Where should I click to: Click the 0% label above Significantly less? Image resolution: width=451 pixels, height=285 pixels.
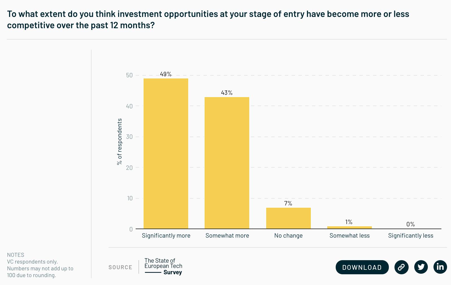pyautogui.click(x=411, y=224)
